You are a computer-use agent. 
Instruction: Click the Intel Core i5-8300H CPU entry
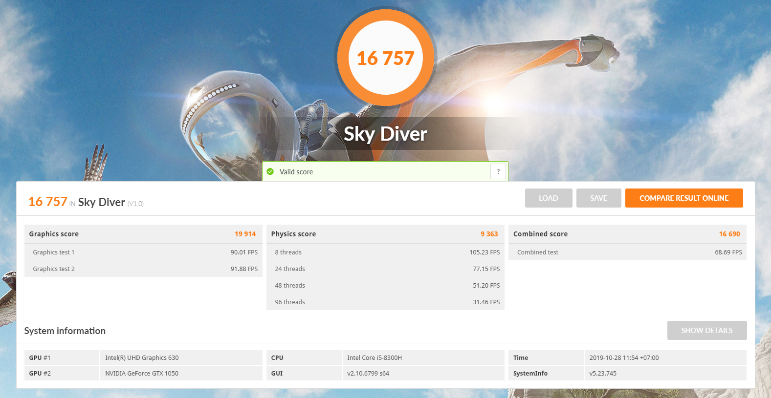coord(374,358)
